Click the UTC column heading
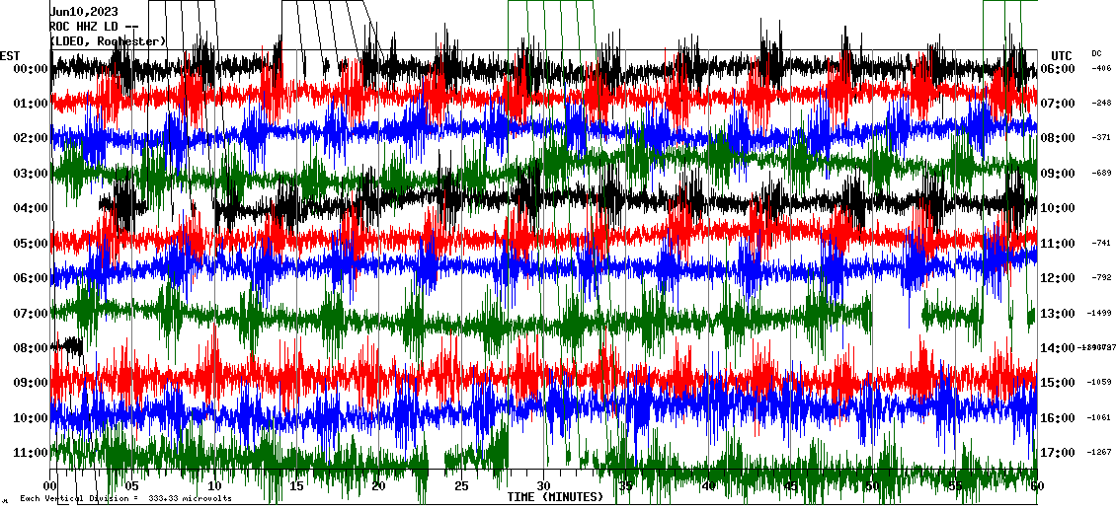This screenshot has height=512, width=1116. 1062,55
